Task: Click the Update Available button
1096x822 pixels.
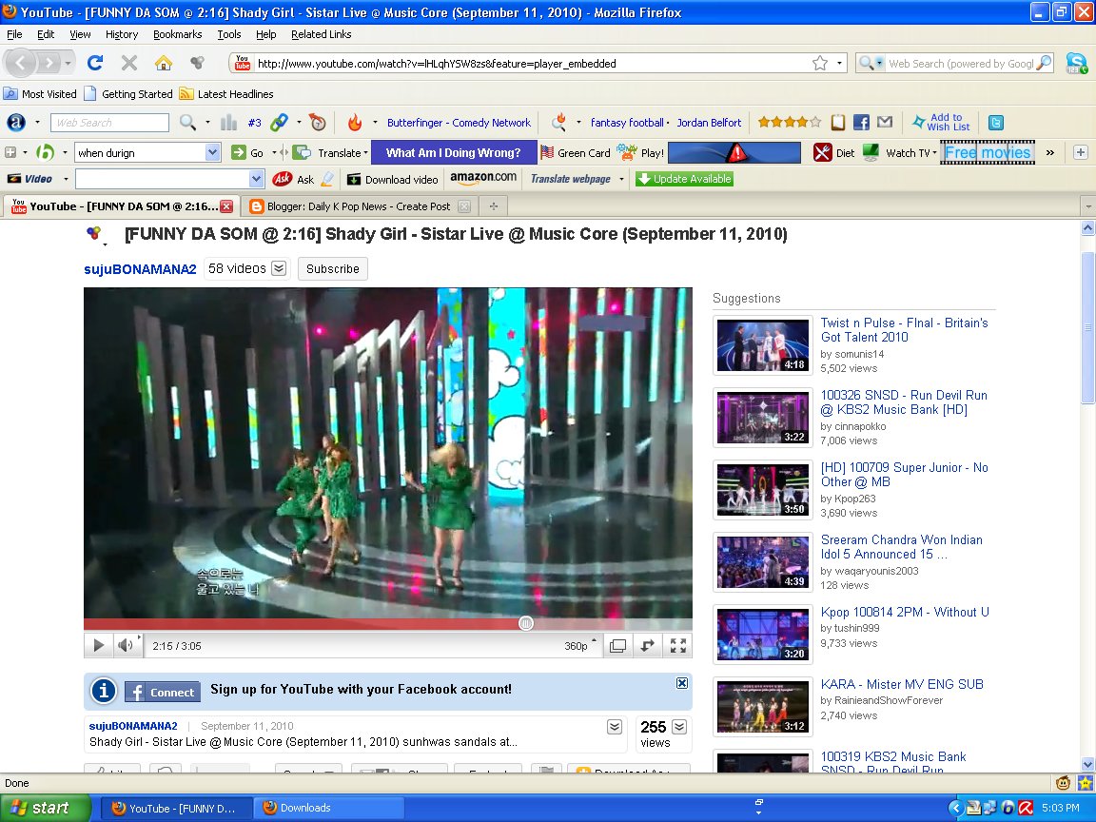Action: point(684,179)
